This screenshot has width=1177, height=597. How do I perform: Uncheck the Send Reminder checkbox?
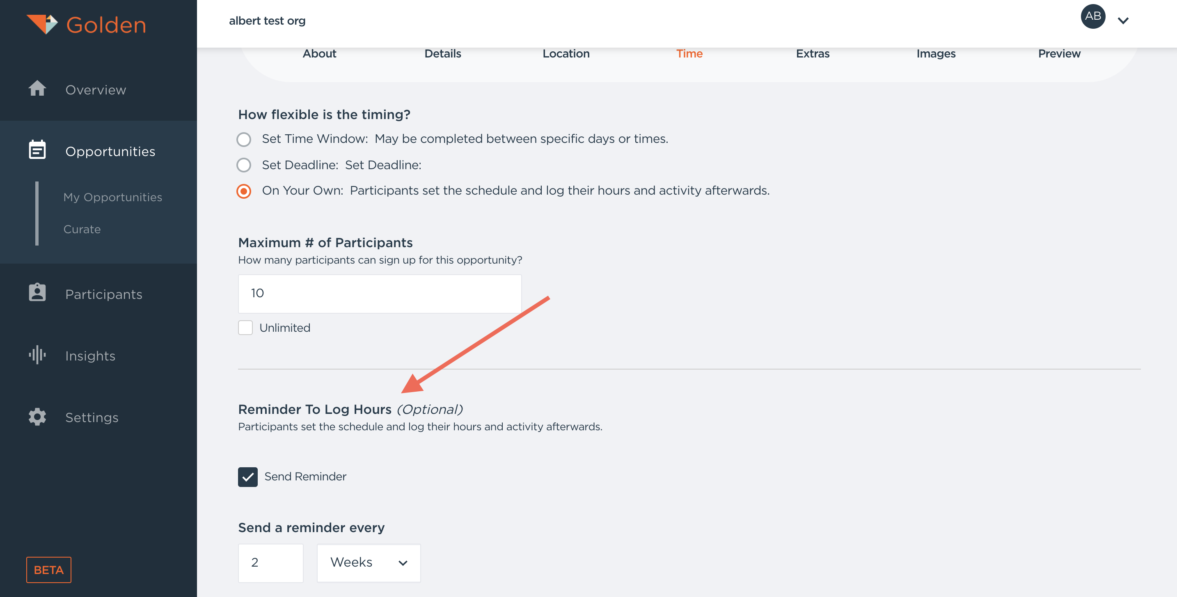coord(247,477)
